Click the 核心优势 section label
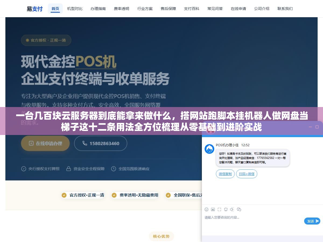323x242 pixels. pyautogui.click(x=161, y=236)
